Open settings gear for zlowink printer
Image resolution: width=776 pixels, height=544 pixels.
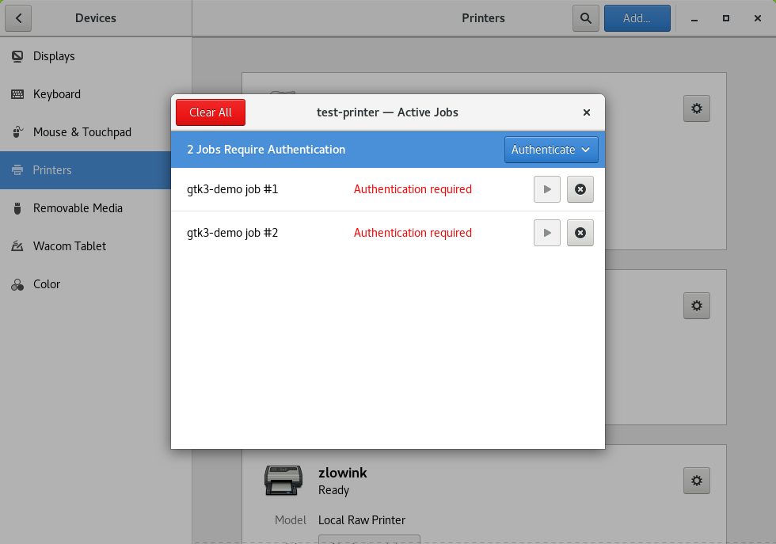696,481
